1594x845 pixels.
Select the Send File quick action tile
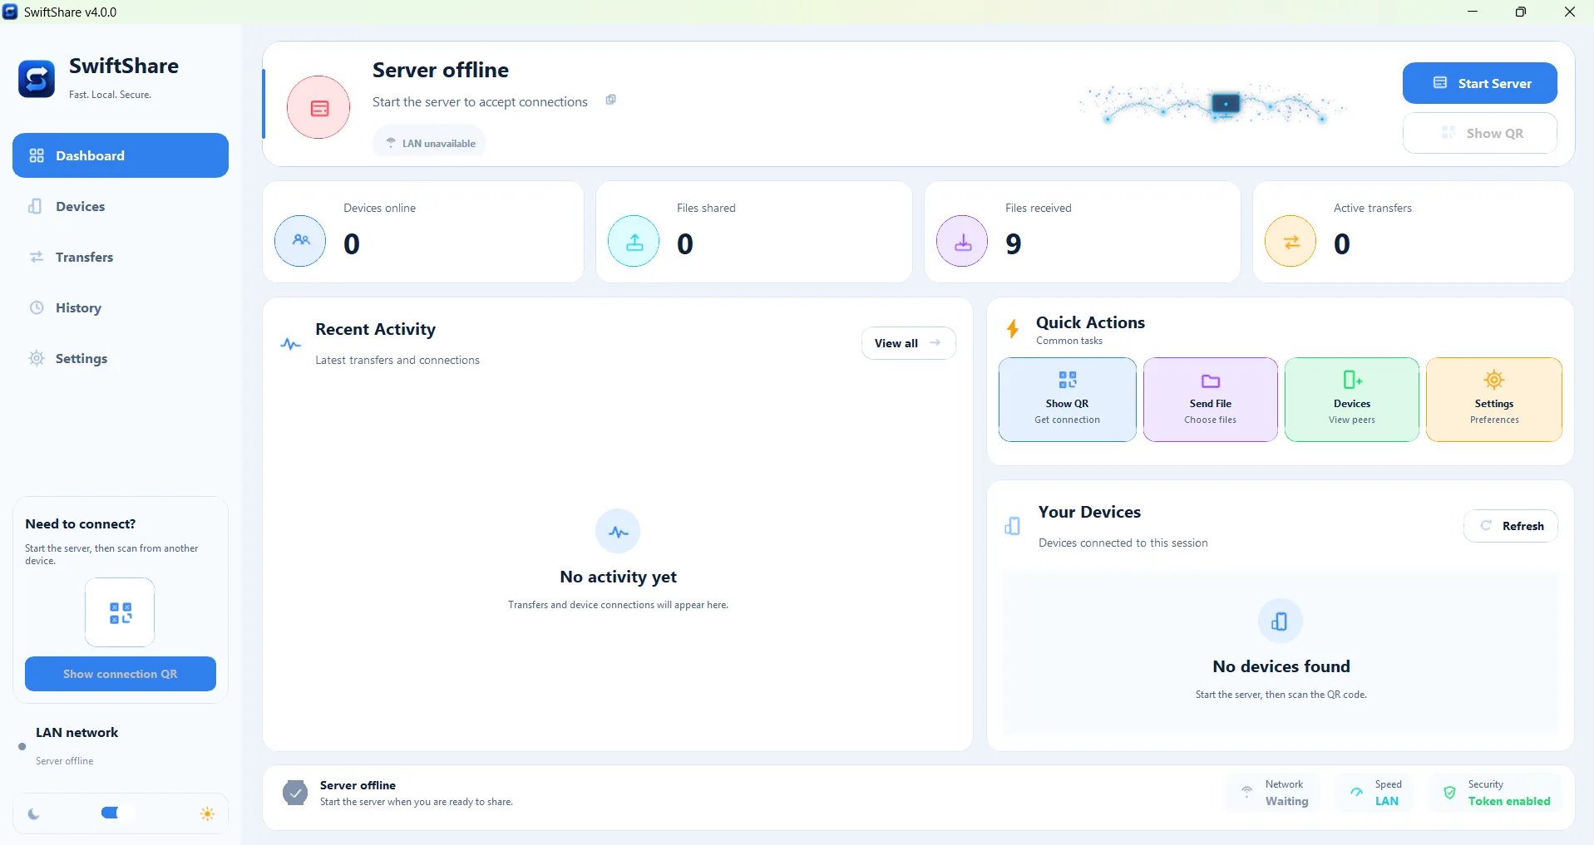click(x=1210, y=400)
